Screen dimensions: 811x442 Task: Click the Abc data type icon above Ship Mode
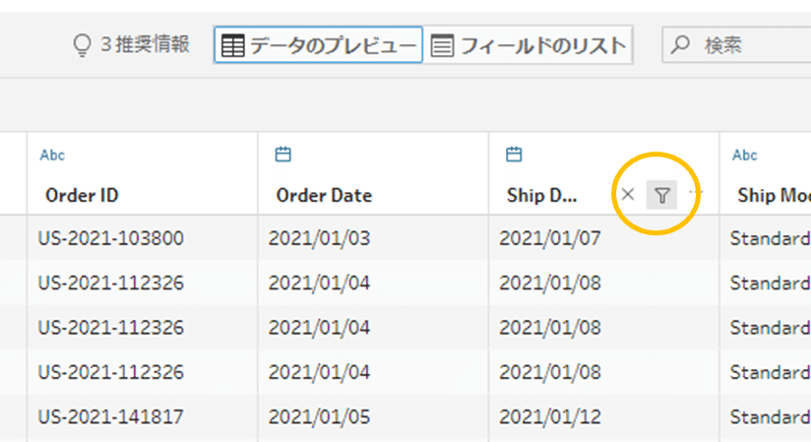click(745, 155)
